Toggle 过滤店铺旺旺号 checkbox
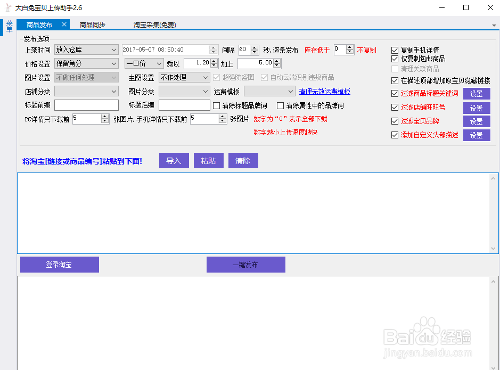The height and width of the screenshot is (370, 500). point(395,108)
